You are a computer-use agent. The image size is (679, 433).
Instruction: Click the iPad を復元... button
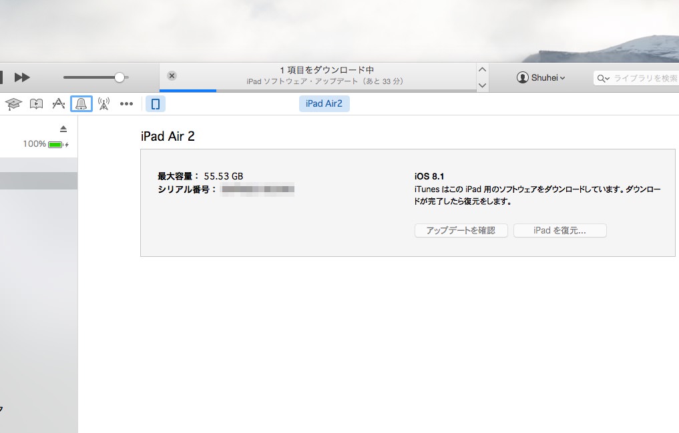560,231
